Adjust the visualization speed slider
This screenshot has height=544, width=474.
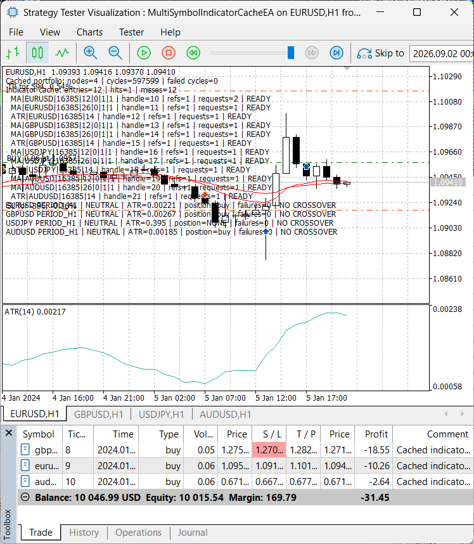coord(291,53)
